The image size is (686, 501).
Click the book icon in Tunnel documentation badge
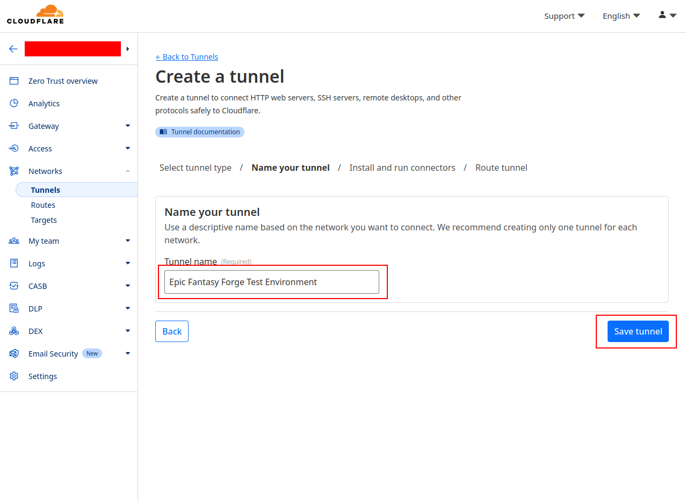coord(163,132)
